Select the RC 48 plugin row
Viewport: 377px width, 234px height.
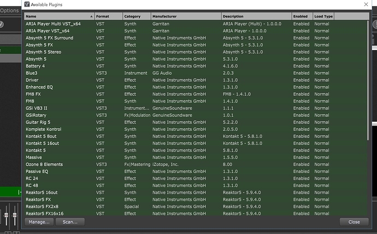[x=196, y=185]
